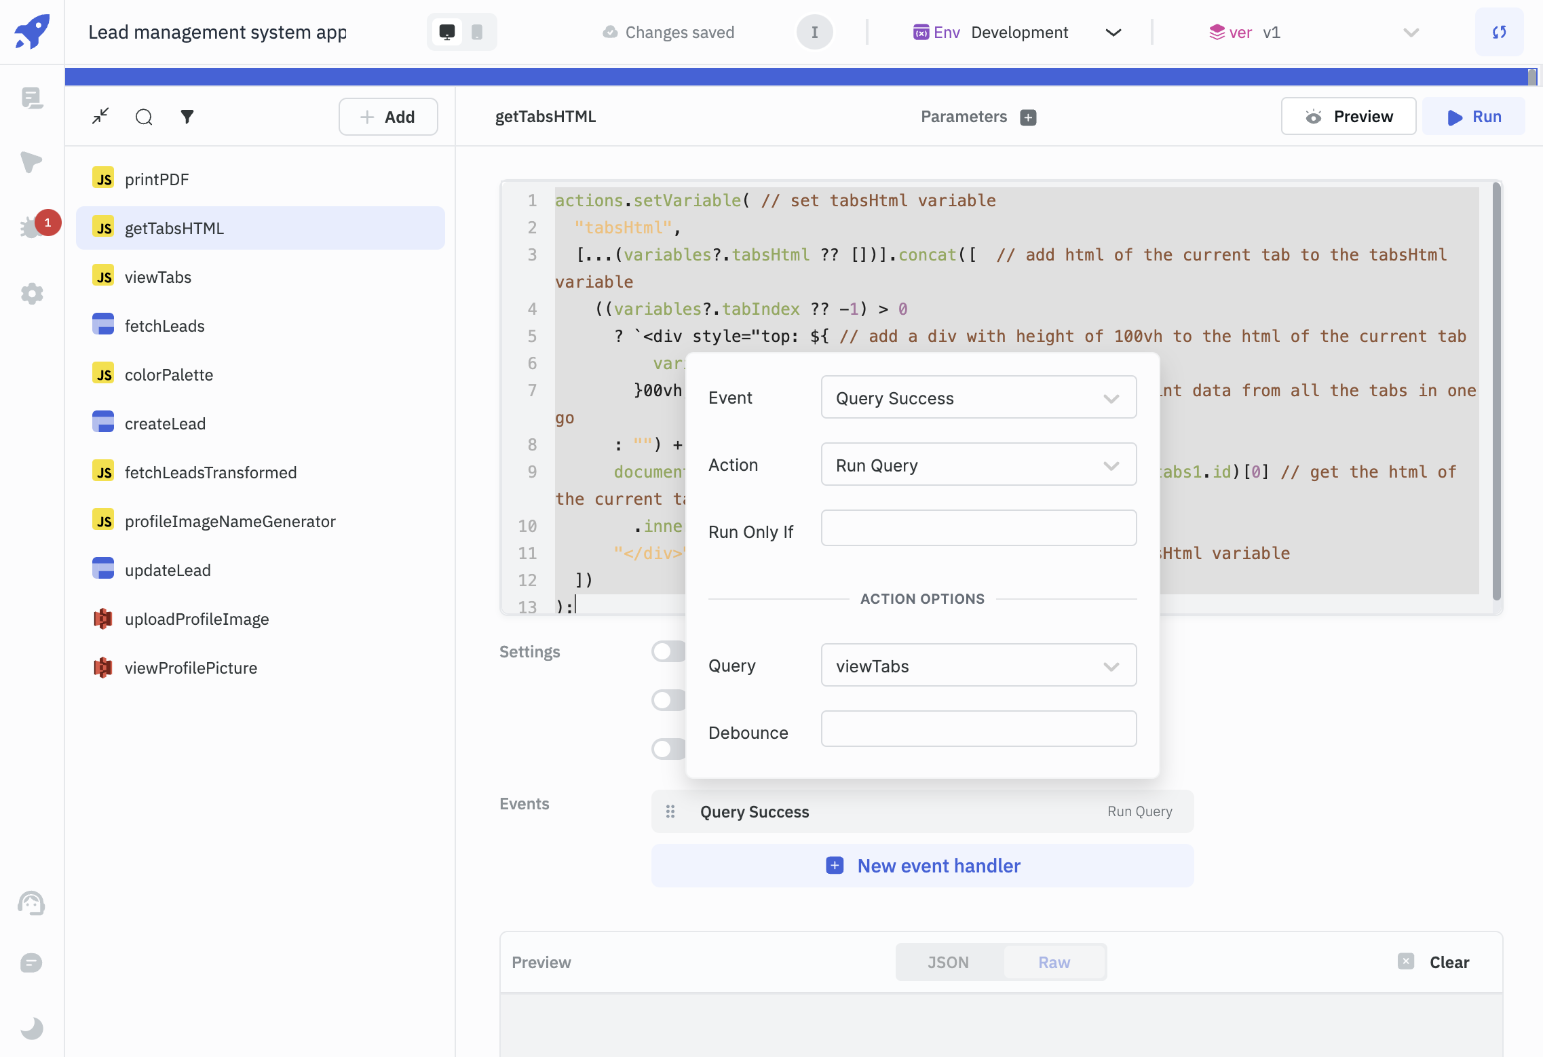
Task: Switch preview to JSON tab
Action: coord(948,962)
